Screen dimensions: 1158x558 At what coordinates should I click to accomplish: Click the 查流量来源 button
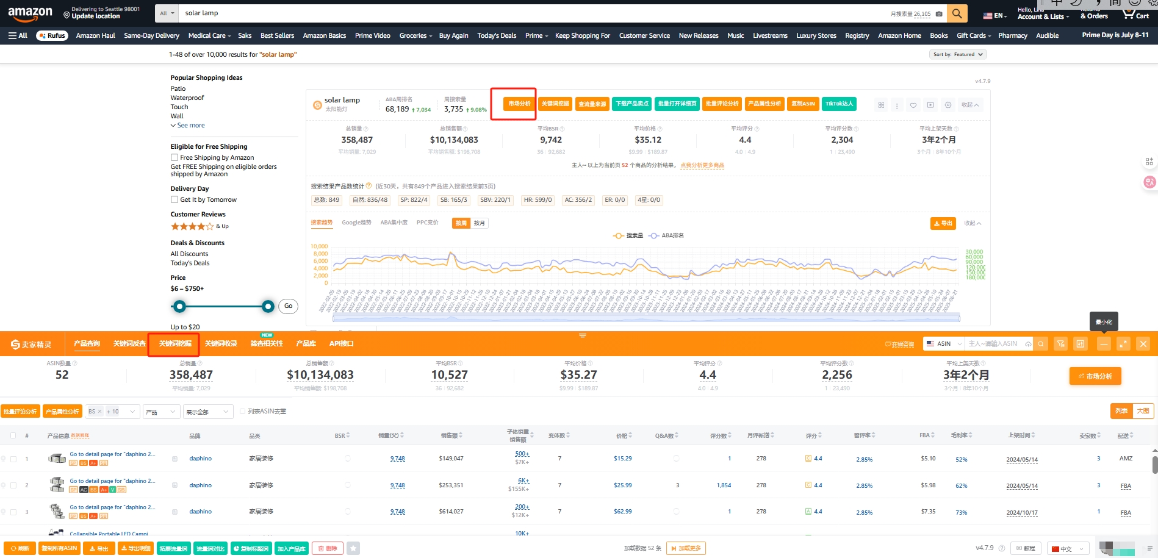(592, 104)
